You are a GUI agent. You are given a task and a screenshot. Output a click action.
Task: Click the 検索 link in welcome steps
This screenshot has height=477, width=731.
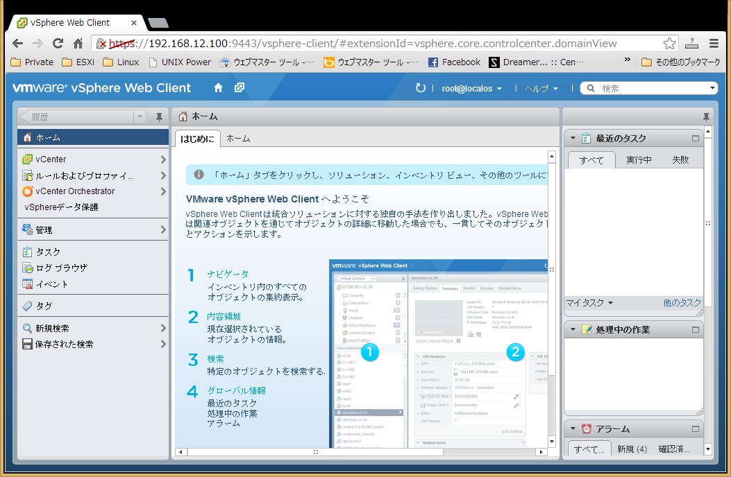[x=215, y=359]
